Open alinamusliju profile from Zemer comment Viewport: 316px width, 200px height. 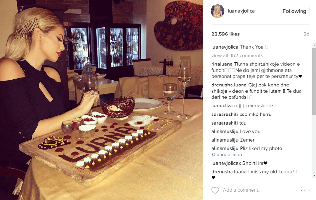coord(225,140)
